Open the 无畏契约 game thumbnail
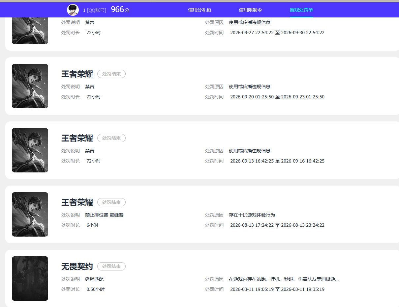The width and height of the screenshot is (399, 307). 30,278
